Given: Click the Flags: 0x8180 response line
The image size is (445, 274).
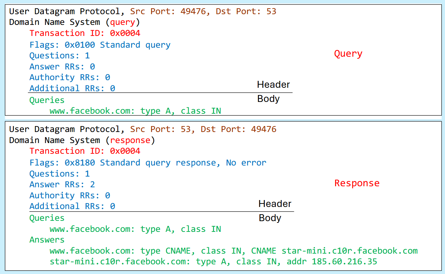Looking at the screenshot, I should pos(148,163).
